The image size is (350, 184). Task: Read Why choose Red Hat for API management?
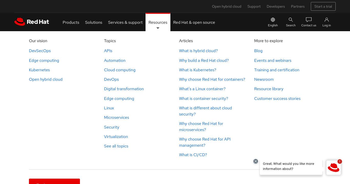coord(205,142)
